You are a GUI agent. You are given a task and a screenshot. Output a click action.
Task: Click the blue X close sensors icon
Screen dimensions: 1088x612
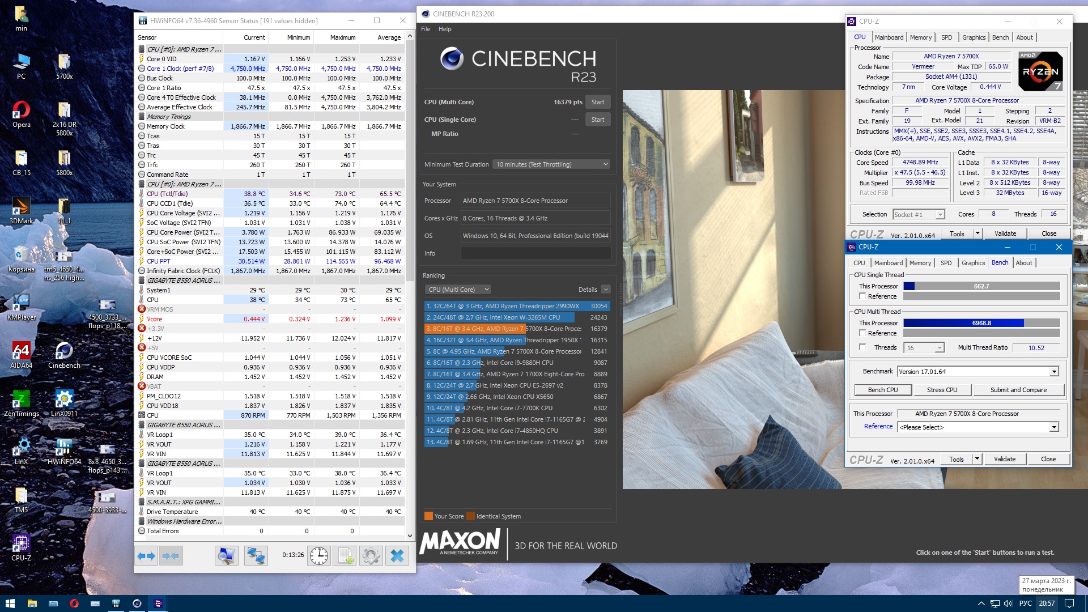point(397,556)
